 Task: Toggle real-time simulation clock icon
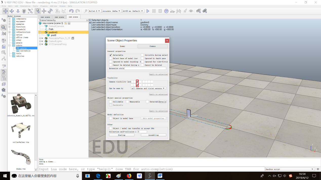coord(166,11)
